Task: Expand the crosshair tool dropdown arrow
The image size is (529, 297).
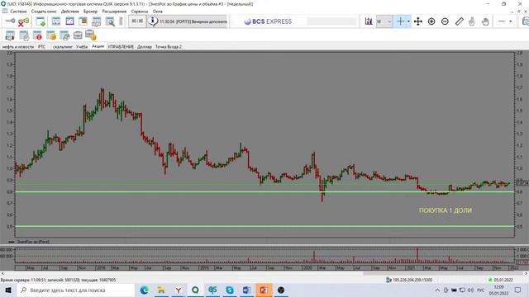Action: tap(408, 21)
